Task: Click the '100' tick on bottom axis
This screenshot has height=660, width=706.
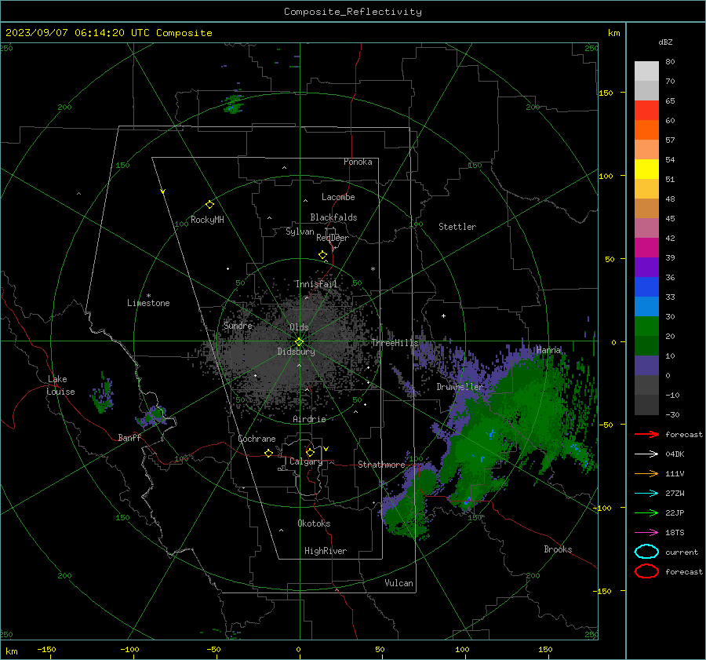Action: pos(462,649)
